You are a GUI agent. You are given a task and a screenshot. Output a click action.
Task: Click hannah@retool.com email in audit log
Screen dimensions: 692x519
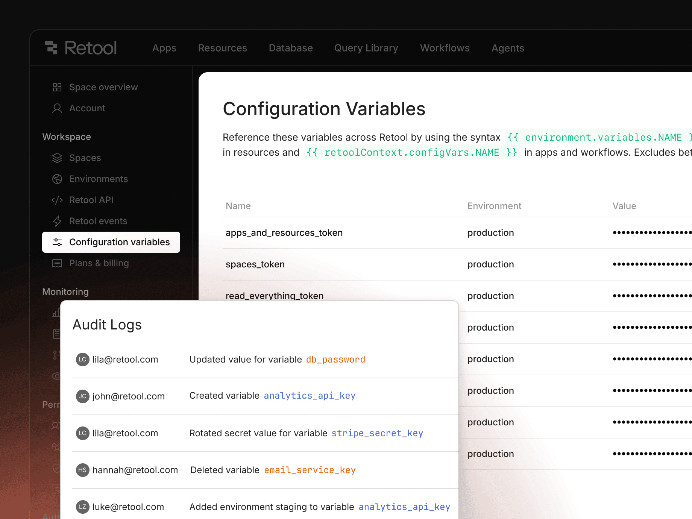pos(135,470)
